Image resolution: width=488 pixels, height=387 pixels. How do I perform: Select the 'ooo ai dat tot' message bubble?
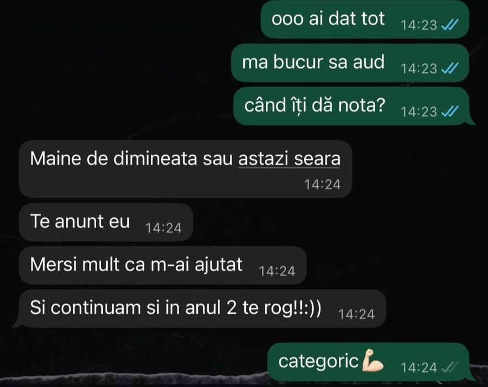365,19
